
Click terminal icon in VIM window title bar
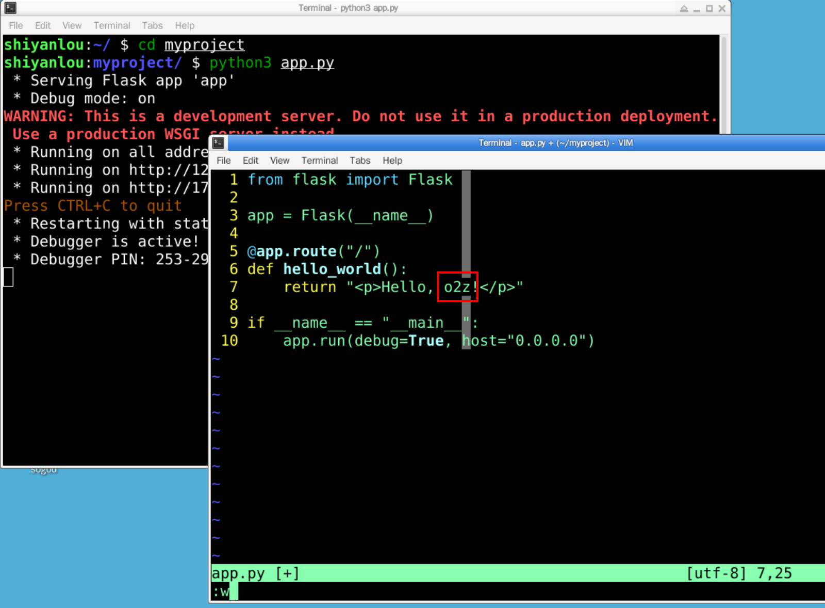point(218,143)
